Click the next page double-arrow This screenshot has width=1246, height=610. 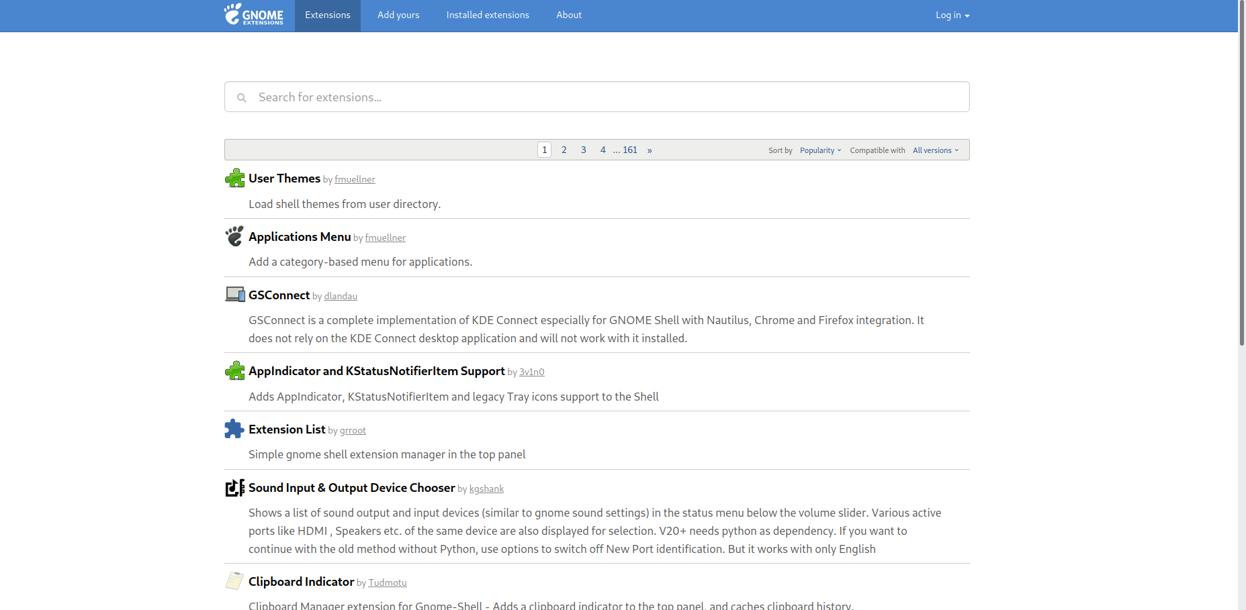(x=650, y=150)
